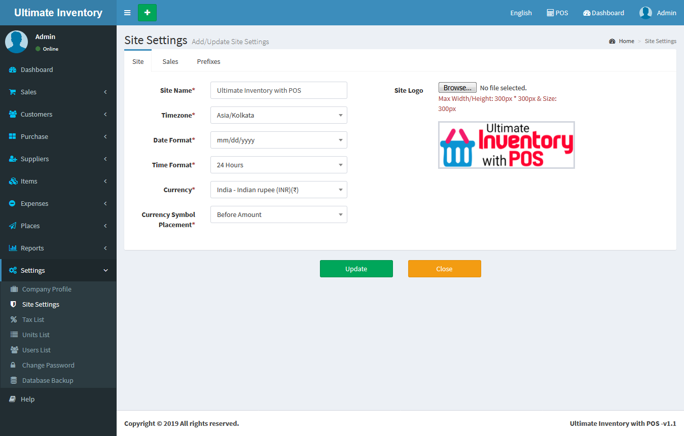This screenshot has width=684, height=436.
Task: Click the green Update button
Action: pos(356,269)
